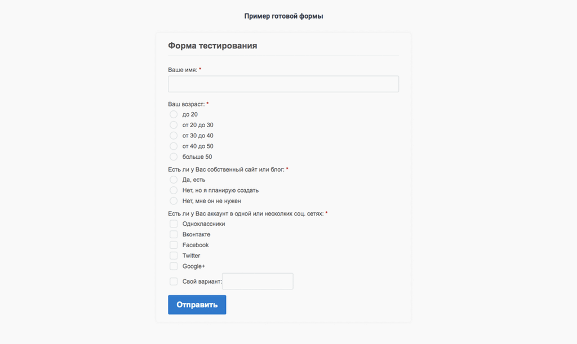The width and height of the screenshot is (577, 344).
Task: Toggle the Google+ checkbox
Action: [174, 266]
